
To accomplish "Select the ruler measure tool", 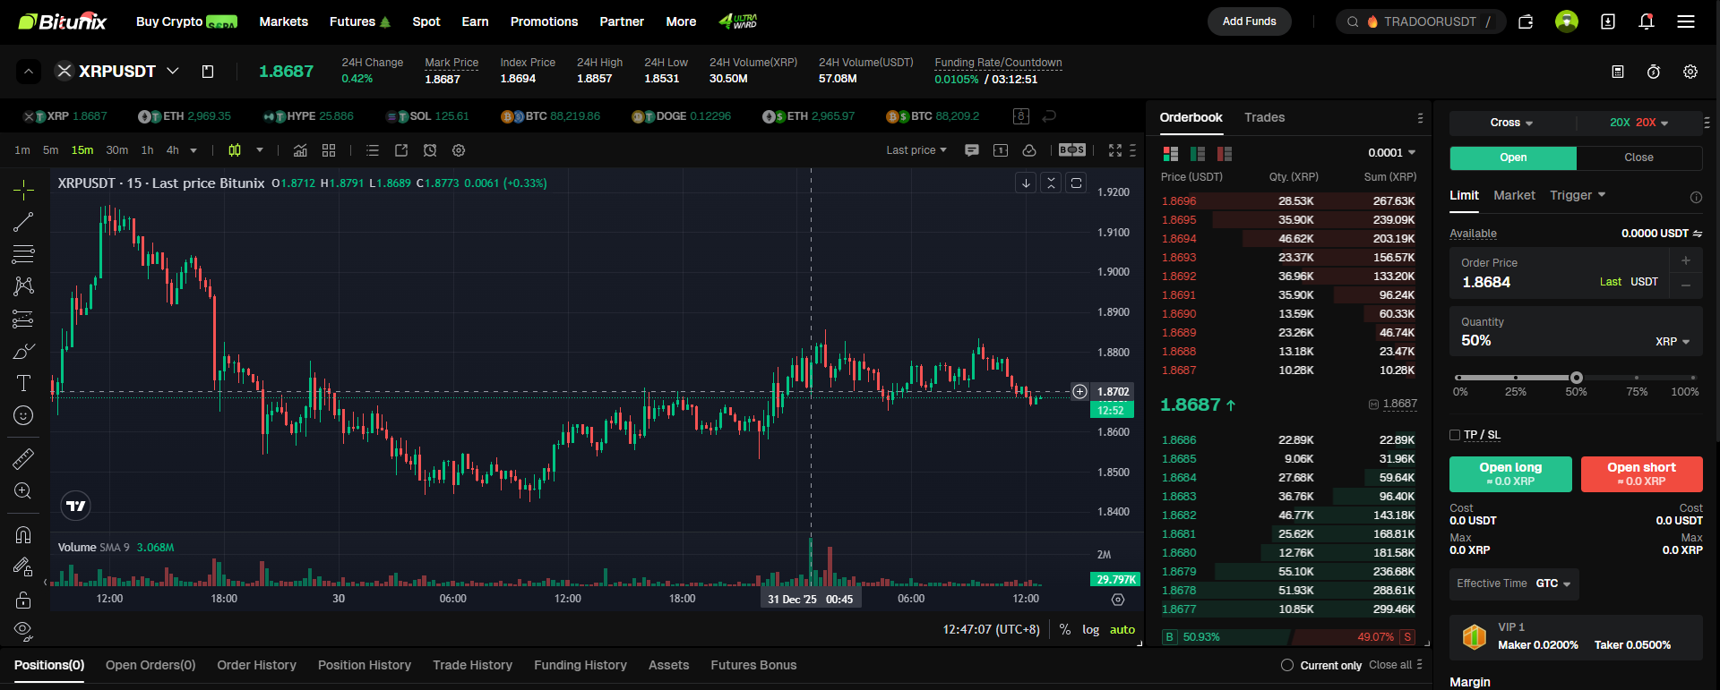I will click(23, 458).
